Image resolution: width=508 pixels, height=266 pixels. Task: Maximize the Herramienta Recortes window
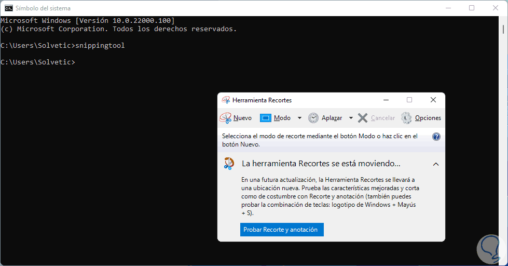409,100
